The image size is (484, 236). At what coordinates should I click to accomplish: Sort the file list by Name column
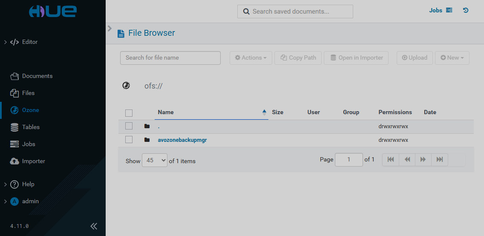(166, 112)
